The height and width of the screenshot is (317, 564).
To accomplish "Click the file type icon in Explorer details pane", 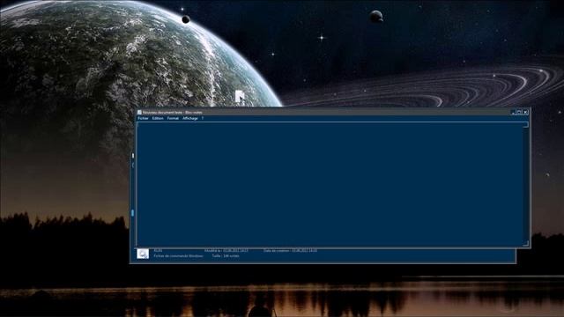I will tap(143, 254).
